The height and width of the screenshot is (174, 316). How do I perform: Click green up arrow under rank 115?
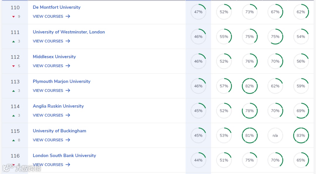(x=13, y=140)
